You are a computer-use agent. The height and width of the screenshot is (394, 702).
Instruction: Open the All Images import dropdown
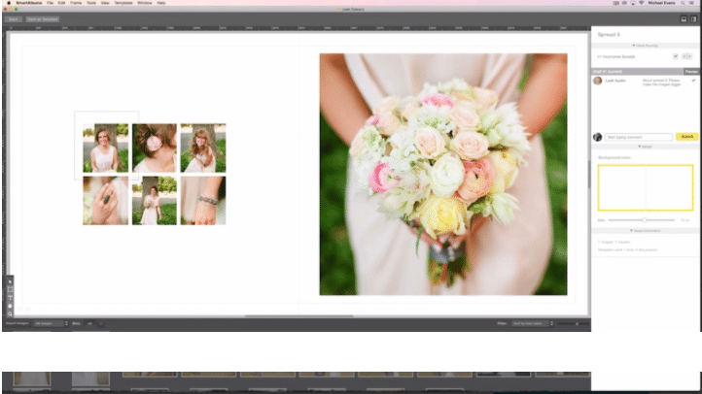[x=51, y=323]
